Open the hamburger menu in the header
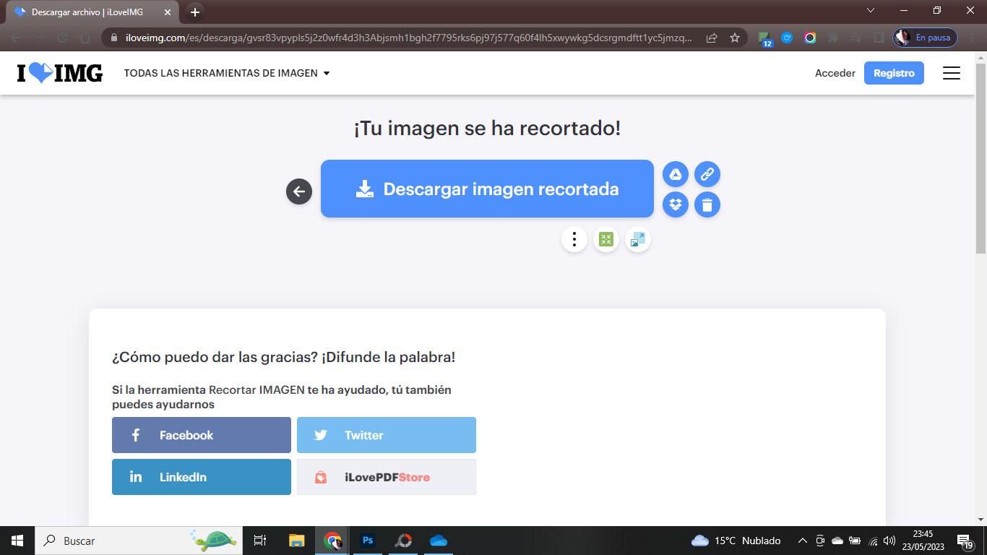Viewport: 987px width, 555px height. [952, 73]
